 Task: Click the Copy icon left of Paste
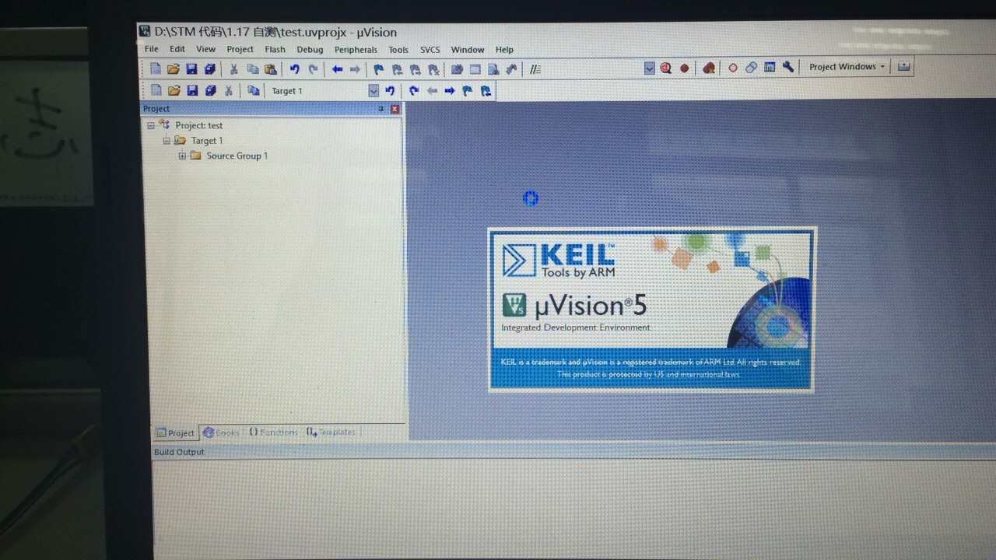[252, 69]
